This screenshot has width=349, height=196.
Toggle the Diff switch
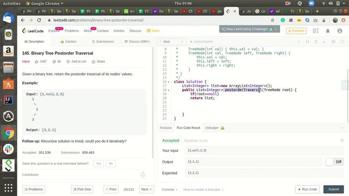point(334,162)
